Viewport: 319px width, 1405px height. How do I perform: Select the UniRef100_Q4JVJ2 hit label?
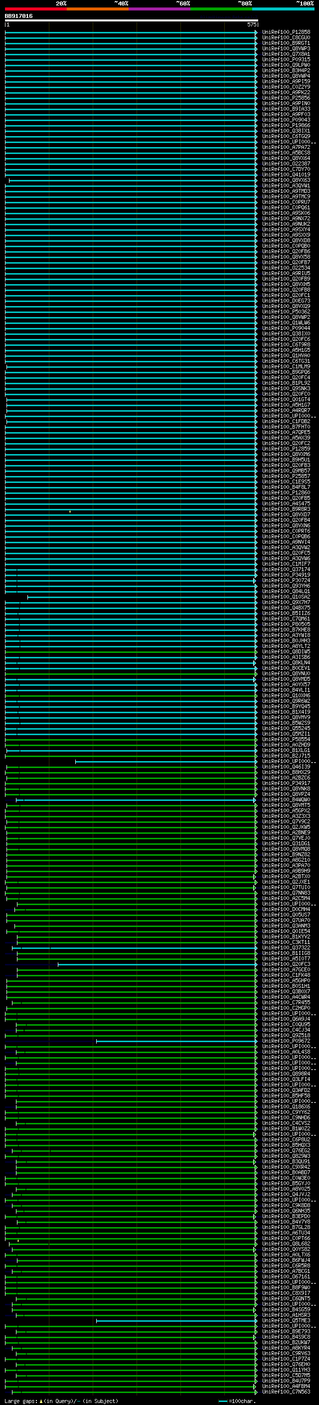click(x=286, y=1195)
